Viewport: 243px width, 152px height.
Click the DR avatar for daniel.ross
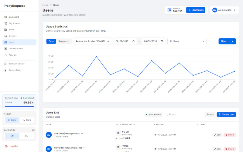pos(49,149)
